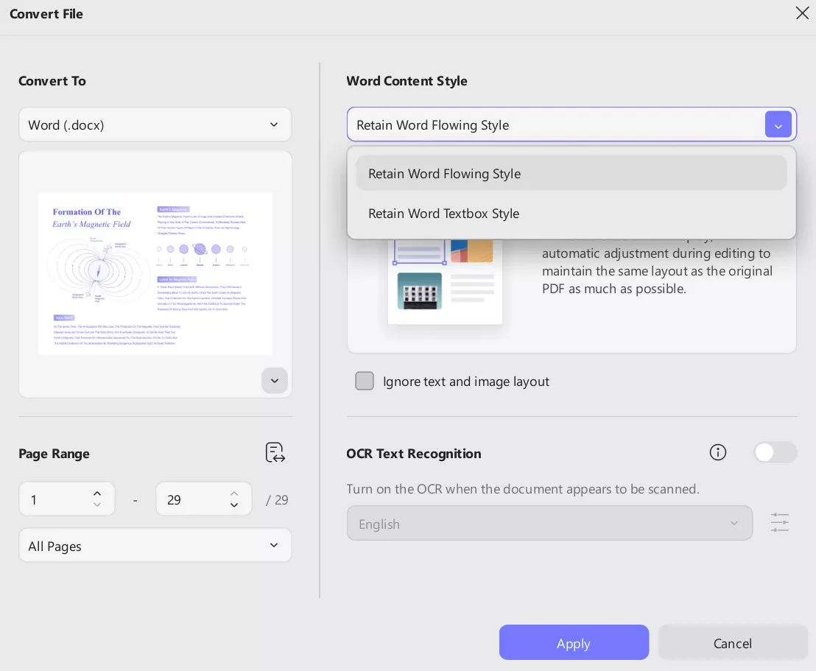Decrease the end page number
816x671 pixels.
234,505
